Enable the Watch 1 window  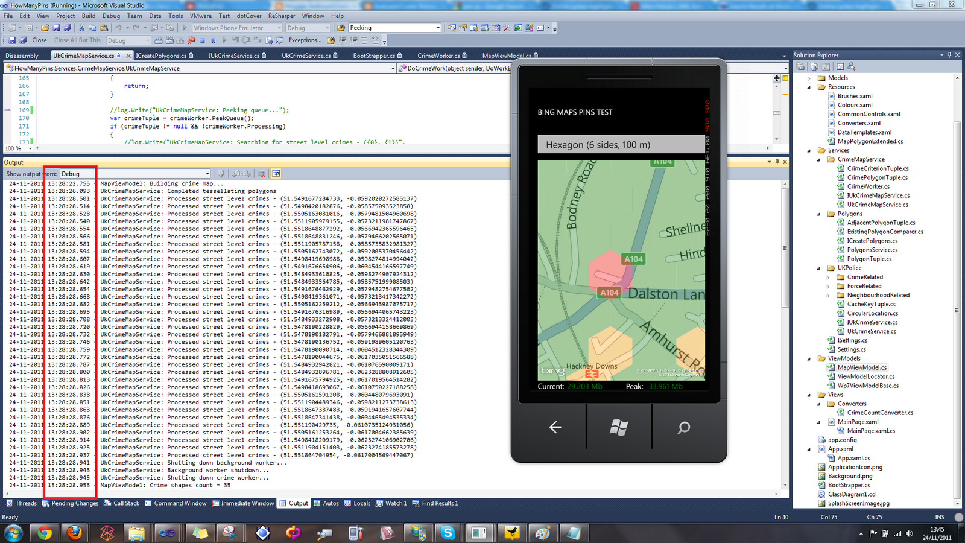pos(391,503)
